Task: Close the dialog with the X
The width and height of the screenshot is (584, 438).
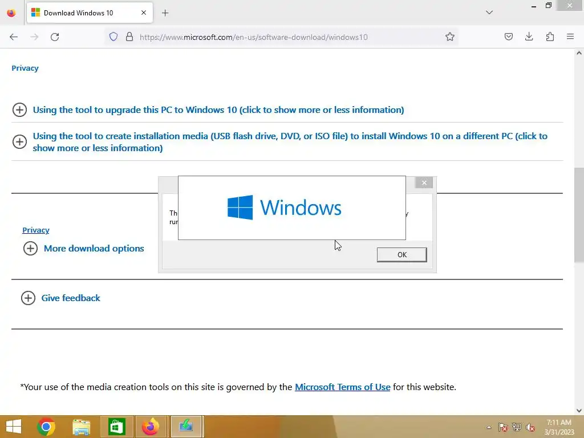Action: point(424,182)
